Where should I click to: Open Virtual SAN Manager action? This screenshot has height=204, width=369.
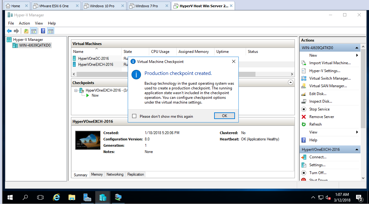pos(328,86)
